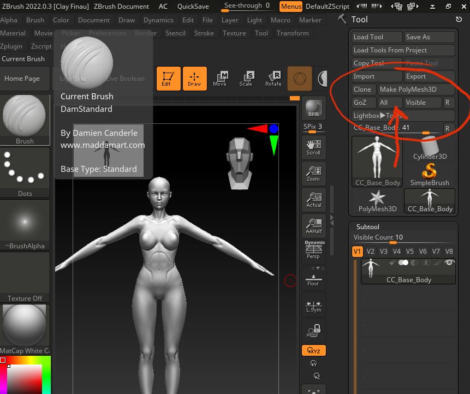Click Make PolyMesh3D

(417, 89)
